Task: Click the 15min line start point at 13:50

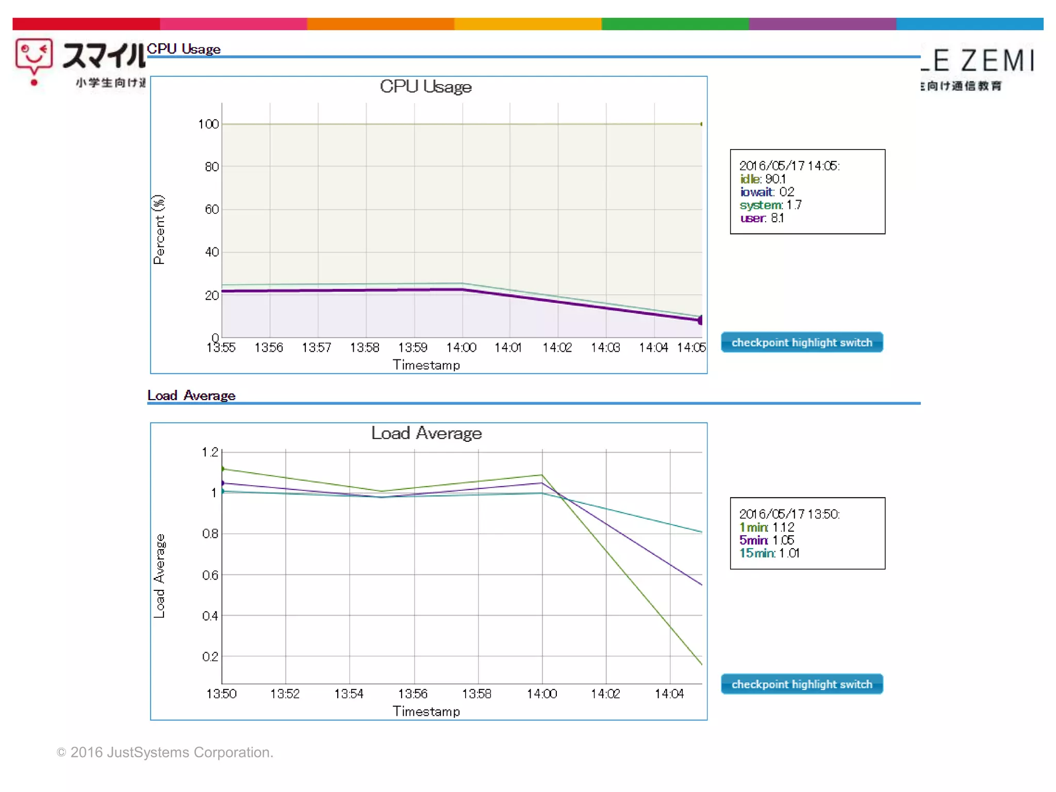Action: [223, 491]
